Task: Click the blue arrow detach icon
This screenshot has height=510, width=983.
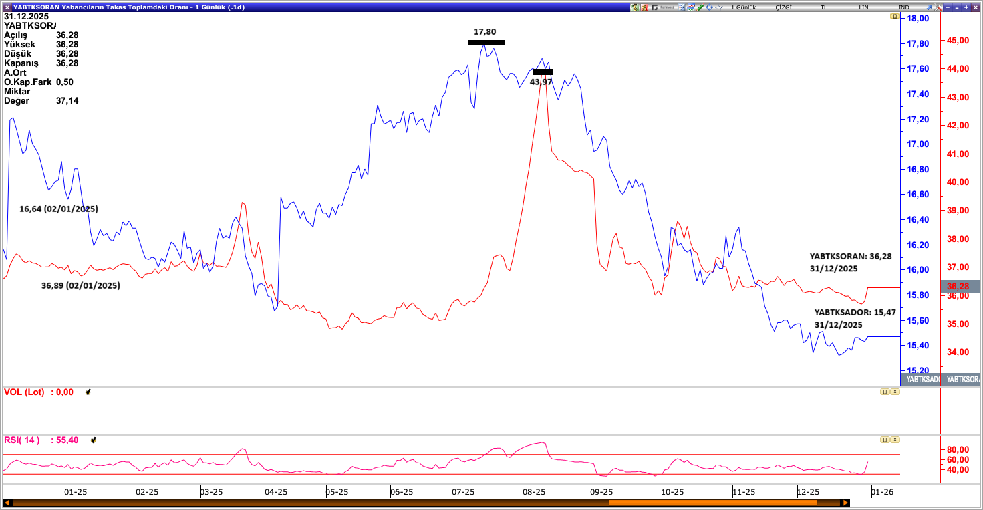Action: tap(930, 7)
